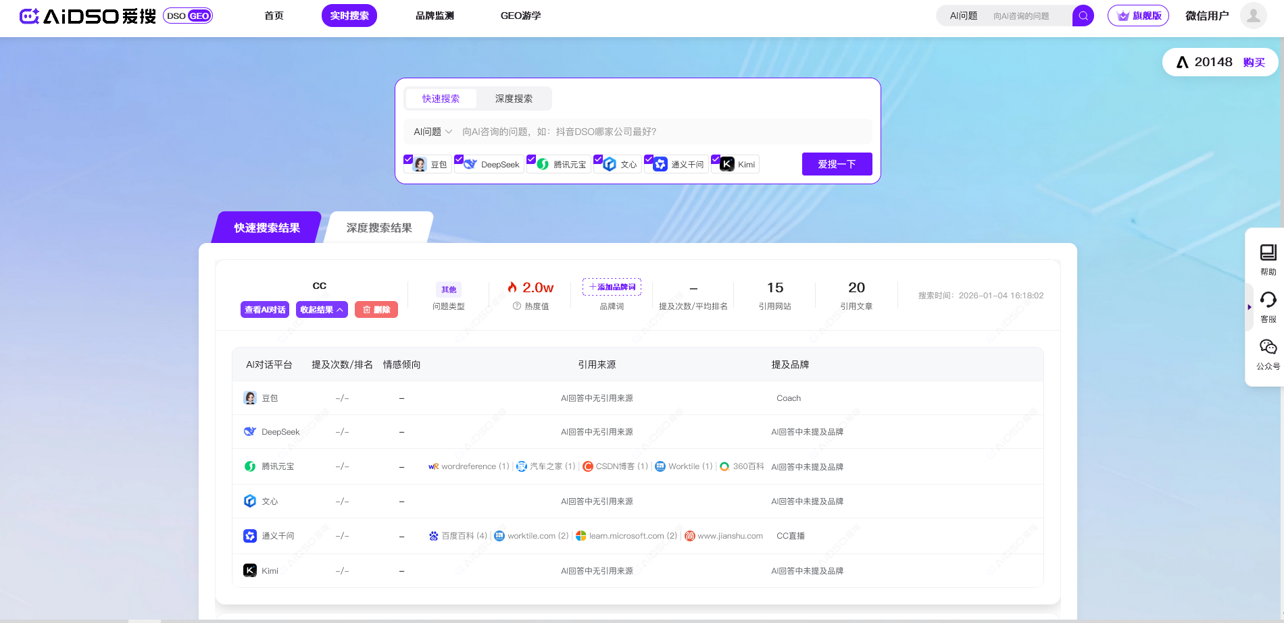Click the magnifier search icon in top bar

click(x=1083, y=16)
